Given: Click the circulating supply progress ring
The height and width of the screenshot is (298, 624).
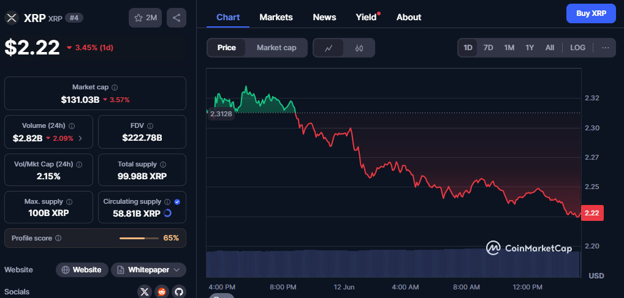Looking at the screenshot, I should pos(167,213).
